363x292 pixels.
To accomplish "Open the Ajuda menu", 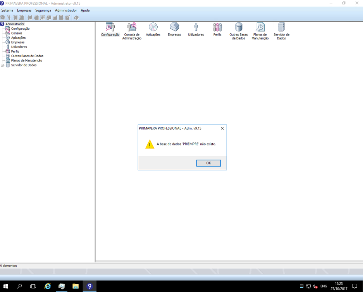I will pos(85,10).
